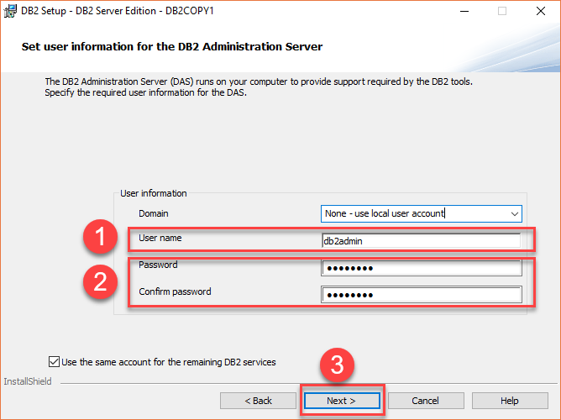Click the red step 3 marker
Screen dimensions: 561x420
pyautogui.click(x=337, y=365)
